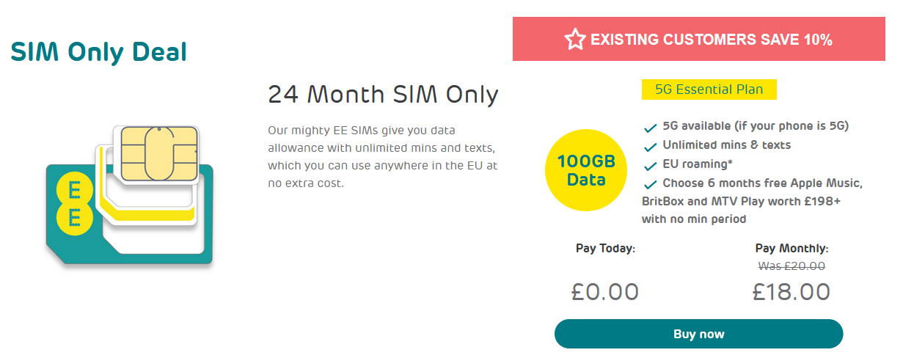Click the £18.00 monthly price
The width and height of the screenshot is (914, 358).
click(x=791, y=292)
